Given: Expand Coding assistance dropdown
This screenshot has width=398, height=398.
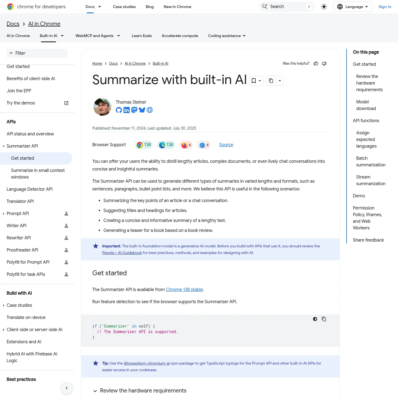Looking at the screenshot, I should click(x=244, y=36).
